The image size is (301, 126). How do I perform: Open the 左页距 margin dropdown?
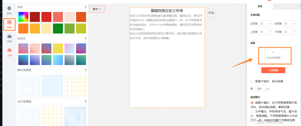[x=266, y=24]
